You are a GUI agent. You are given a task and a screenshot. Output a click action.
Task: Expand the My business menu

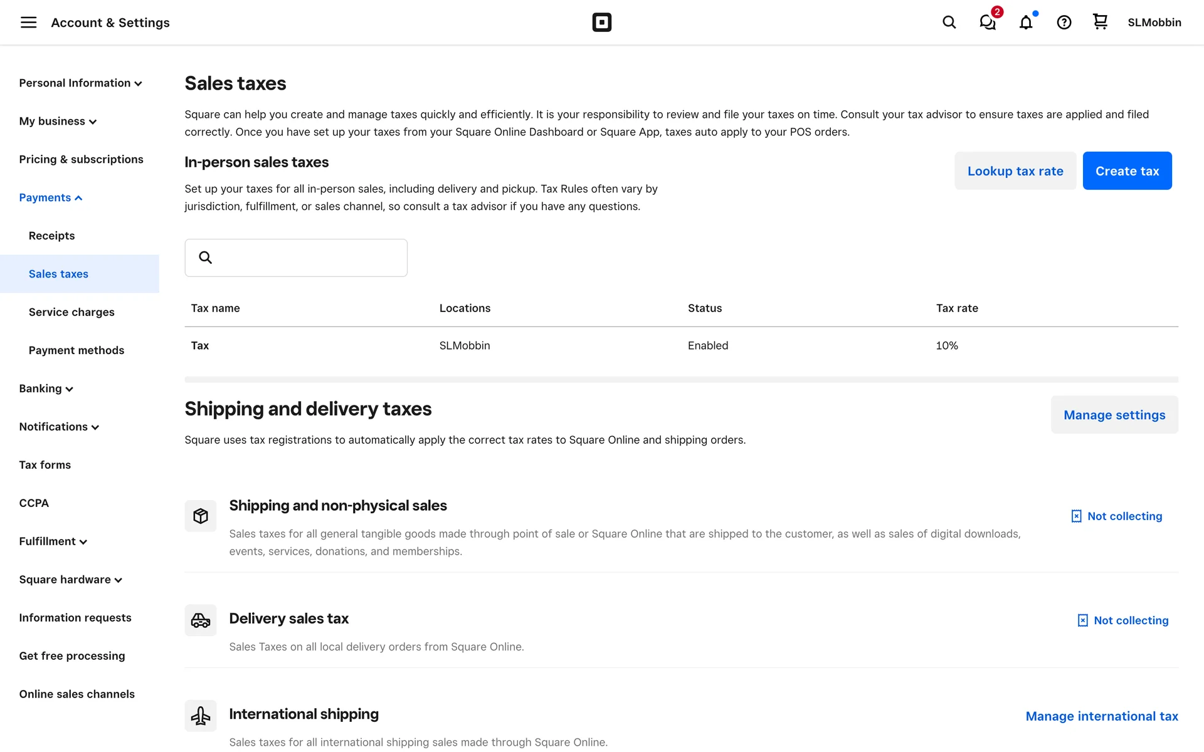[x=58, y=121]
